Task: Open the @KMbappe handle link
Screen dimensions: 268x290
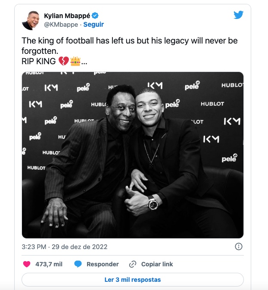Action: pyautogui.click(x=61, y=25)
